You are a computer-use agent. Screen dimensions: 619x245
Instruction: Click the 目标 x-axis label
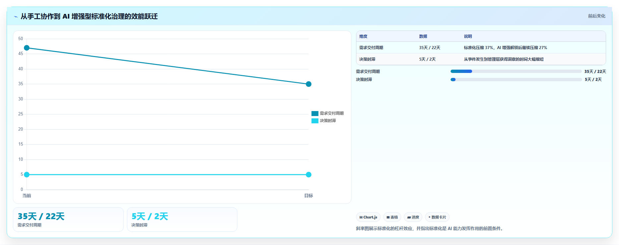pos(309,196)
